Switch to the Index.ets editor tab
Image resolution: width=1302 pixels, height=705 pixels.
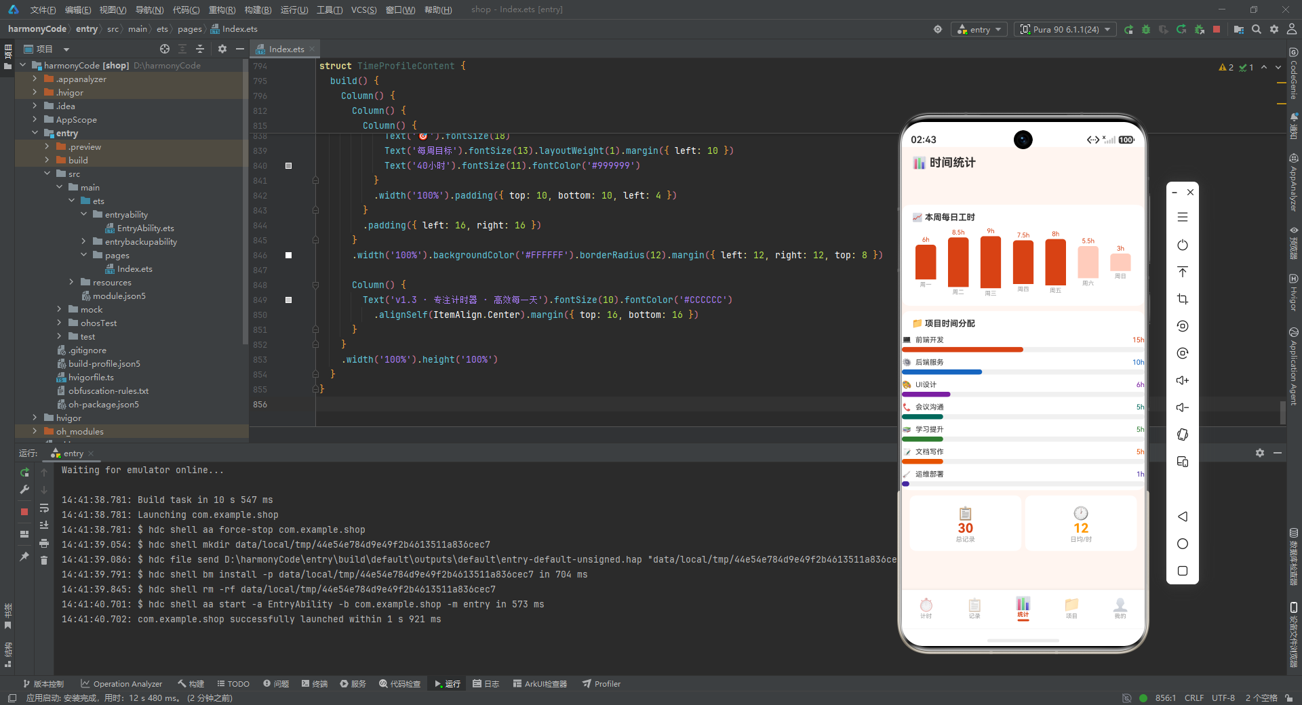pyautogui.click(x=285, y=49)
